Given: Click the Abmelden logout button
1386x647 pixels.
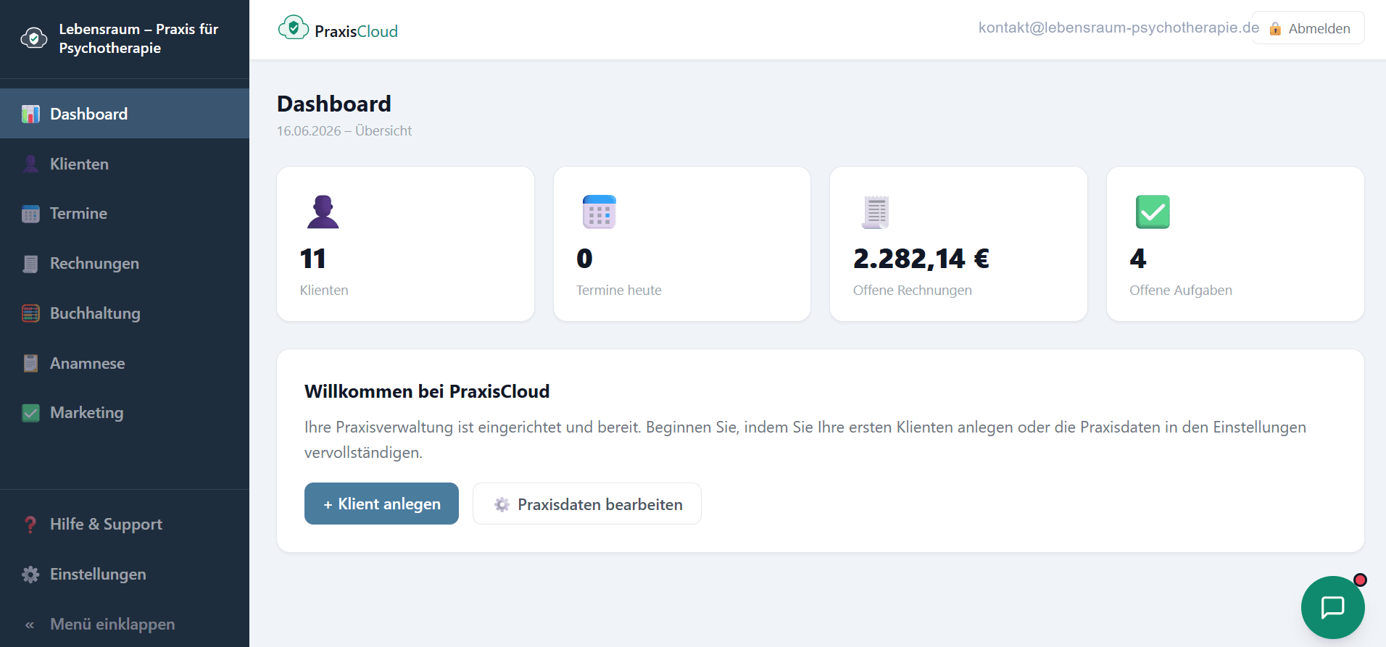Looking at the screenshot, I should (1308, 28).
